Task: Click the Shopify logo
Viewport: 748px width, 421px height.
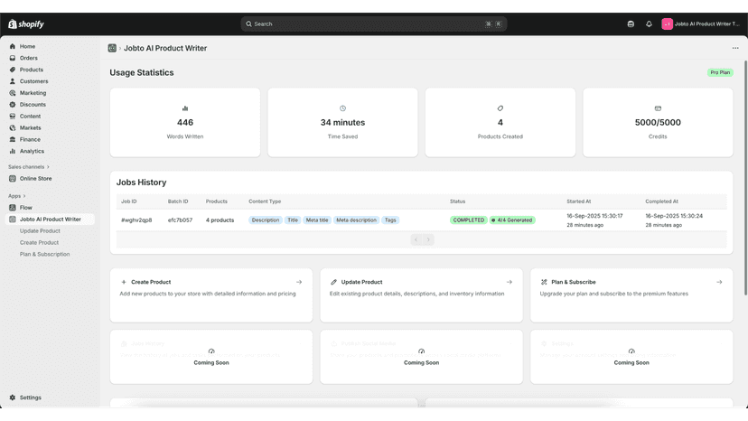Action: pyautogui.click(x=26, y=23)
